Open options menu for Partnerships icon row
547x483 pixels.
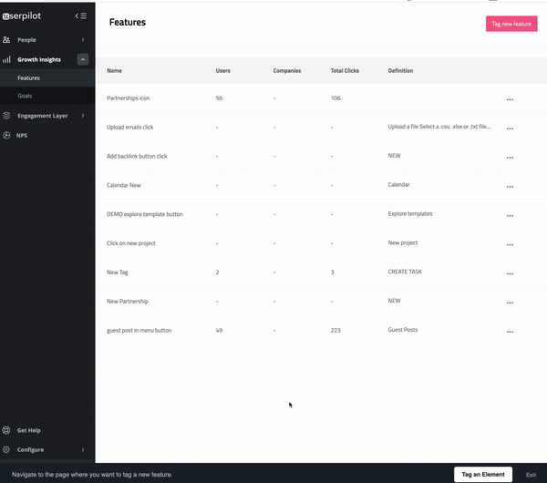(510, 99)
